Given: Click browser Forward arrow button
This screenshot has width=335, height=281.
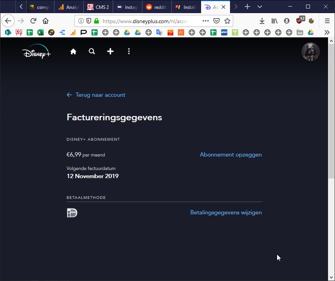Looking at the screenshot, I should [x=21, y=21].
